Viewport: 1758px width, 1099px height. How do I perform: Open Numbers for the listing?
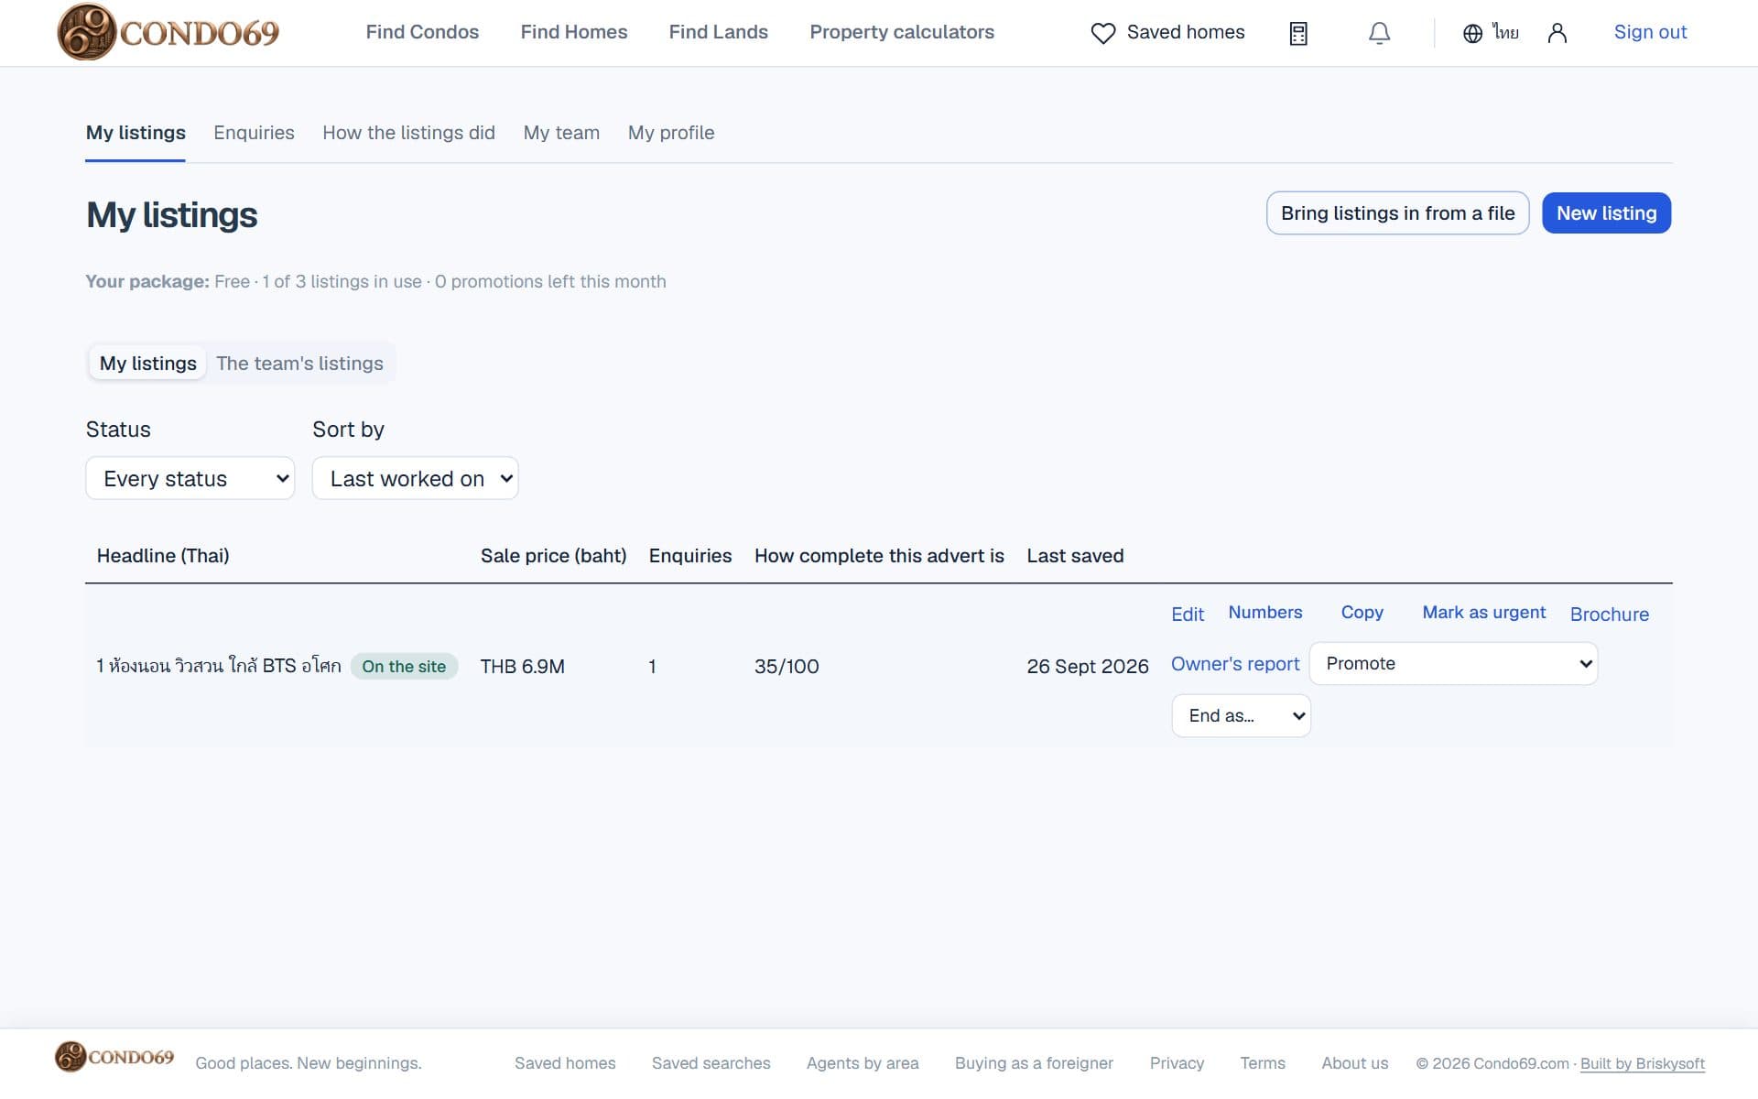click(x=1265, y=613)
